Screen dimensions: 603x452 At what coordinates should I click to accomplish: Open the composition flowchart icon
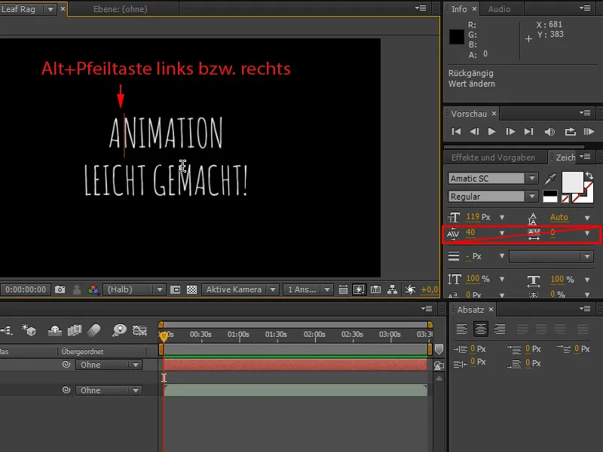[x=392, y=289]
